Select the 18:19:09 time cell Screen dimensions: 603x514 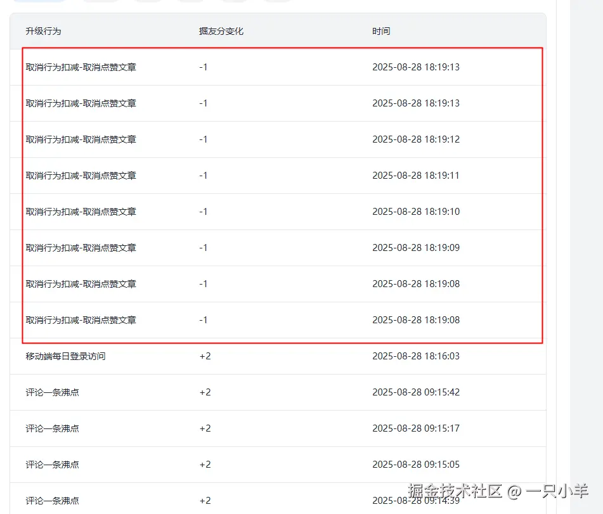point(415,248)
